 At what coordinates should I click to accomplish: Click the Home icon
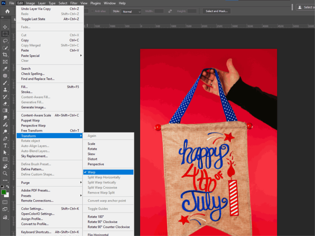click(x=7, y=11)
